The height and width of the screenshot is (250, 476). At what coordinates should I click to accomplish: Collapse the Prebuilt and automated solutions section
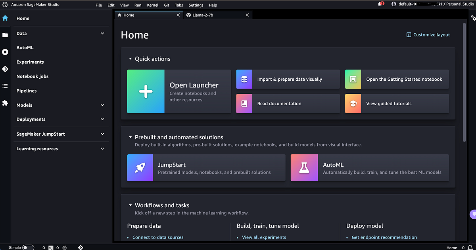(x=131, y=137)
